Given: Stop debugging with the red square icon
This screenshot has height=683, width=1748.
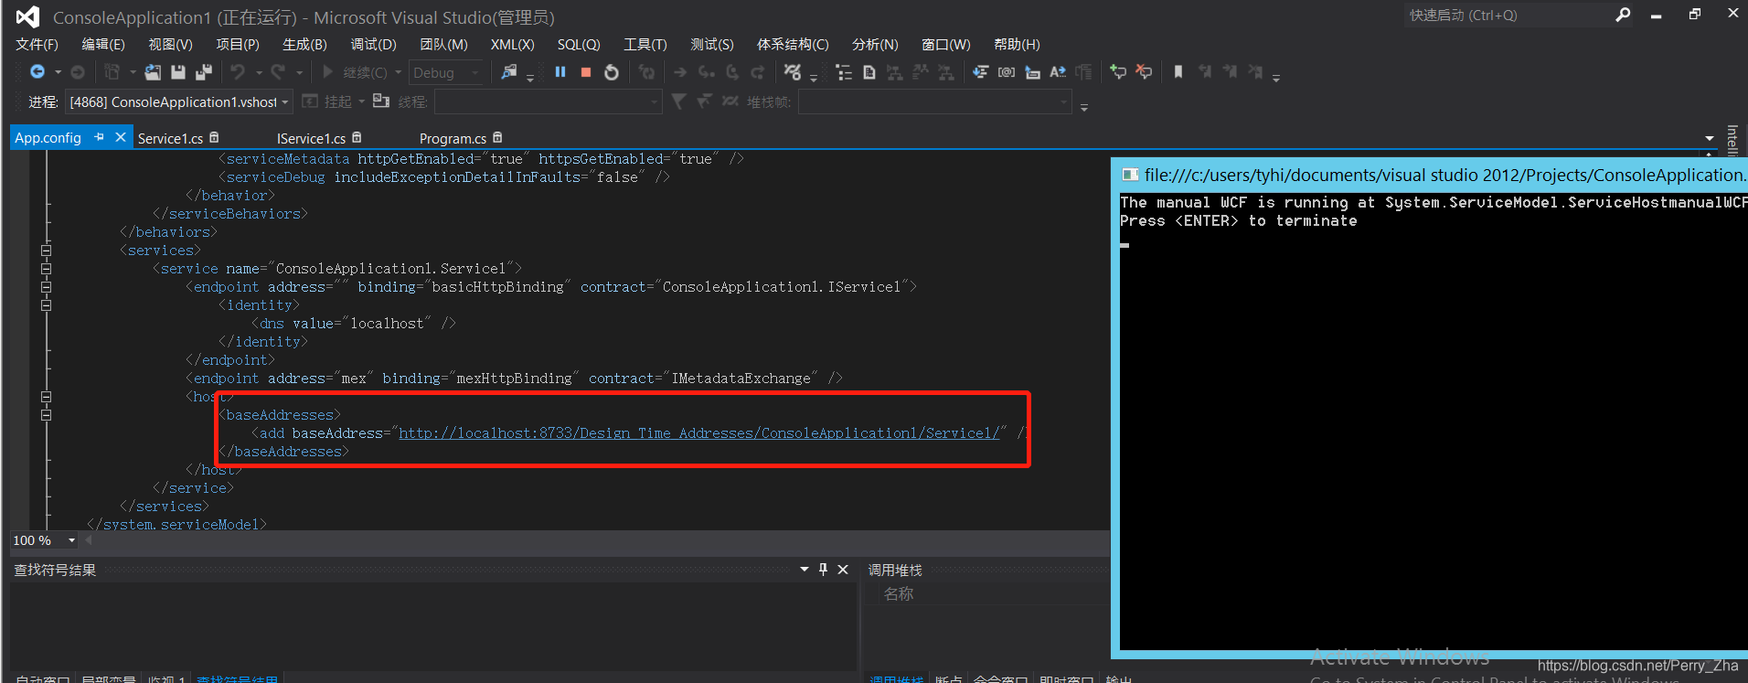Looking at the screenshot, I should click(586, 72).
